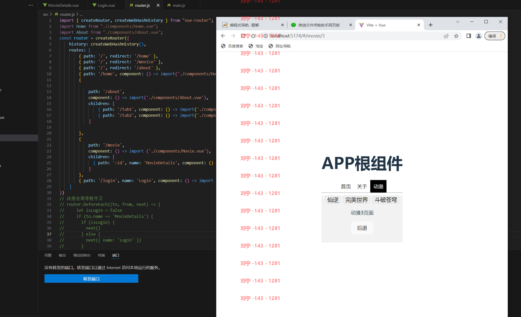Click the site information icon
Viewport: 521px width, 317px height.
265,36
